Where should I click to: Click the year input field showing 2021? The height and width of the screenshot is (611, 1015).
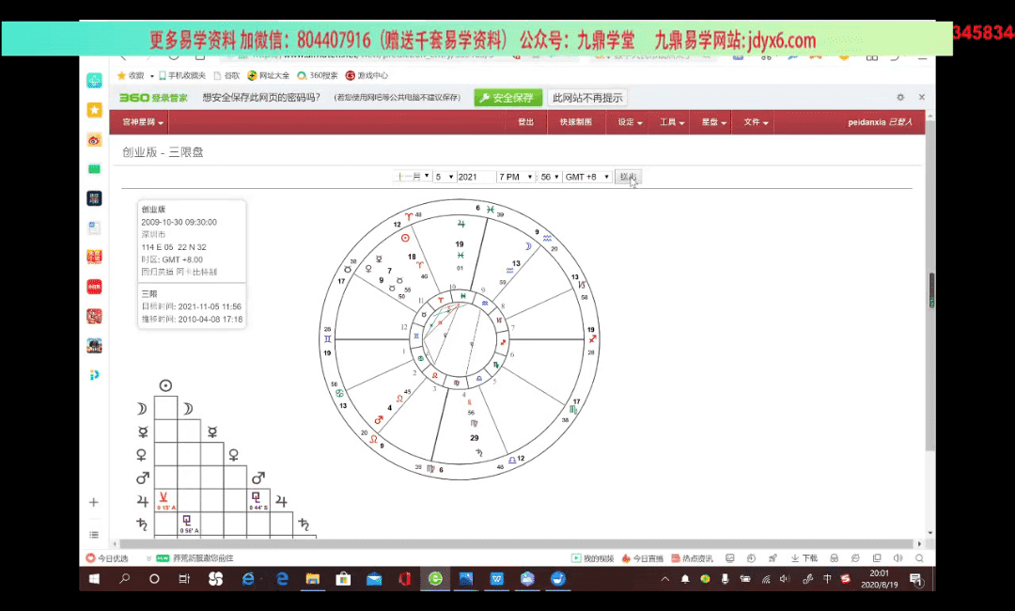tap(476, 177)
